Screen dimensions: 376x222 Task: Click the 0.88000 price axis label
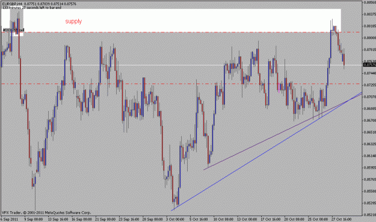[370, 38]
